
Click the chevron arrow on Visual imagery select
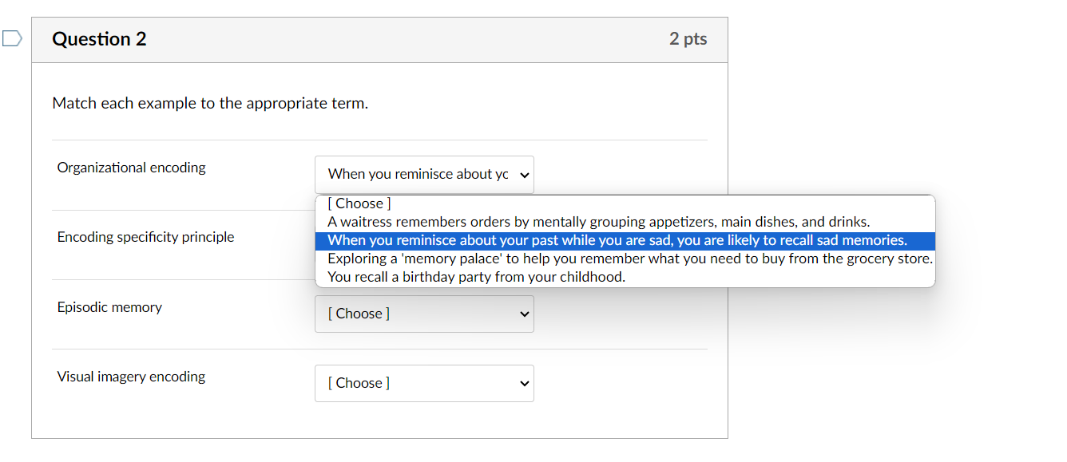[525, 384]
